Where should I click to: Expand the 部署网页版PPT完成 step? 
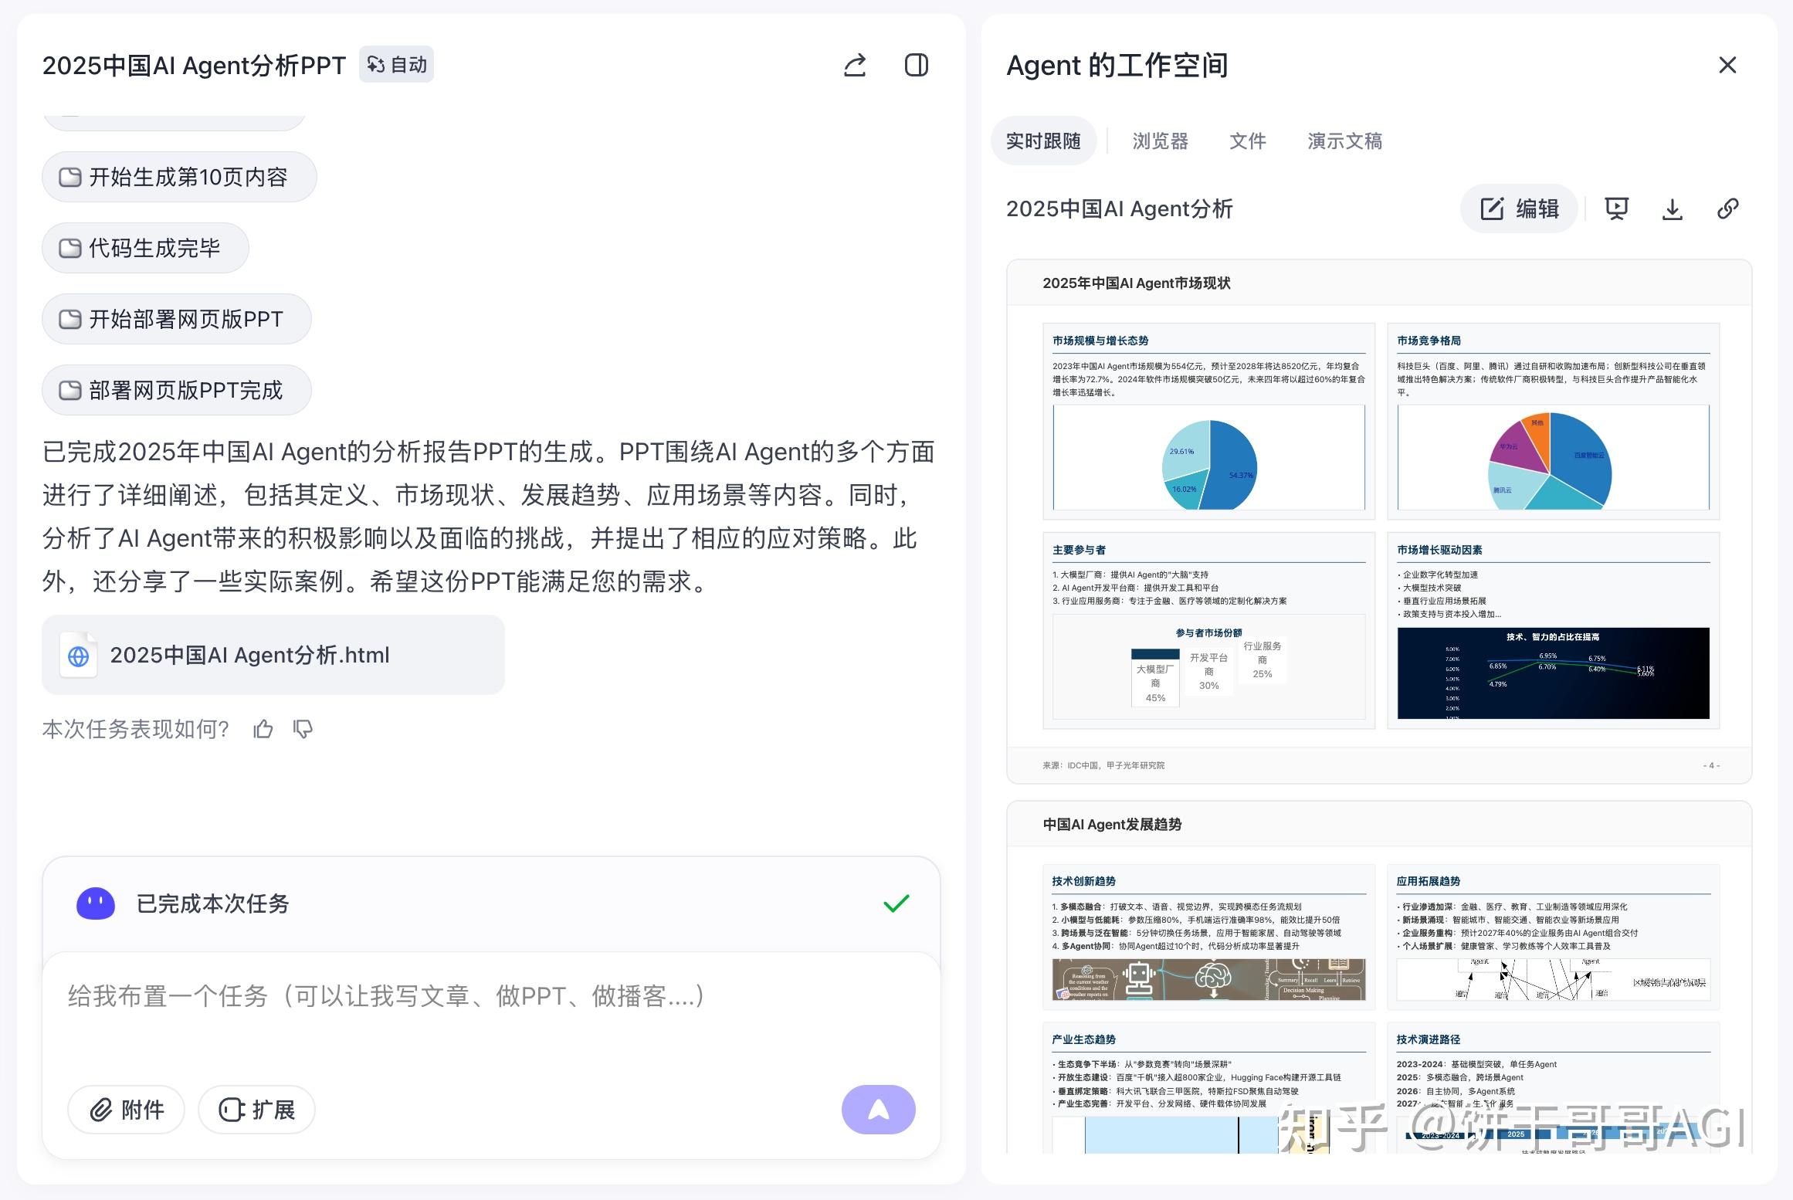pyautogui.click(x=176, y=390)
